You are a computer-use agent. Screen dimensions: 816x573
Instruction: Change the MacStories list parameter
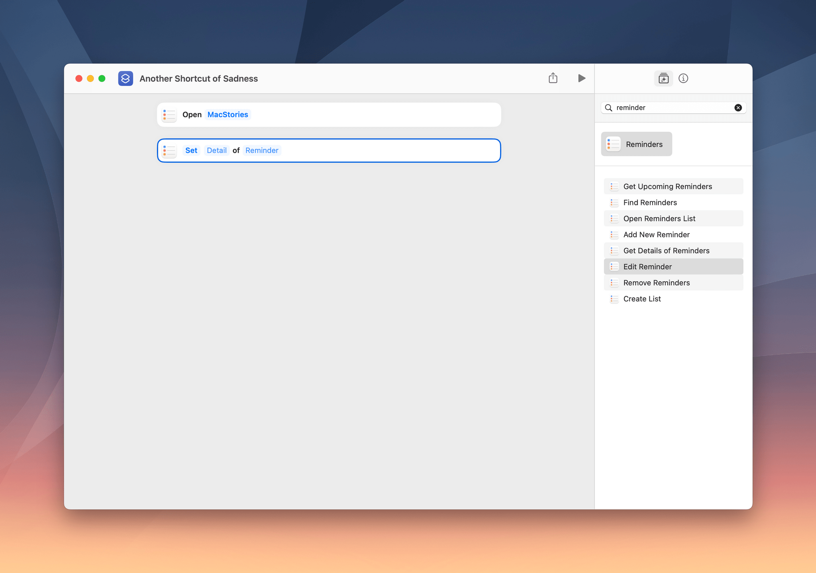[x=228, y=115]
